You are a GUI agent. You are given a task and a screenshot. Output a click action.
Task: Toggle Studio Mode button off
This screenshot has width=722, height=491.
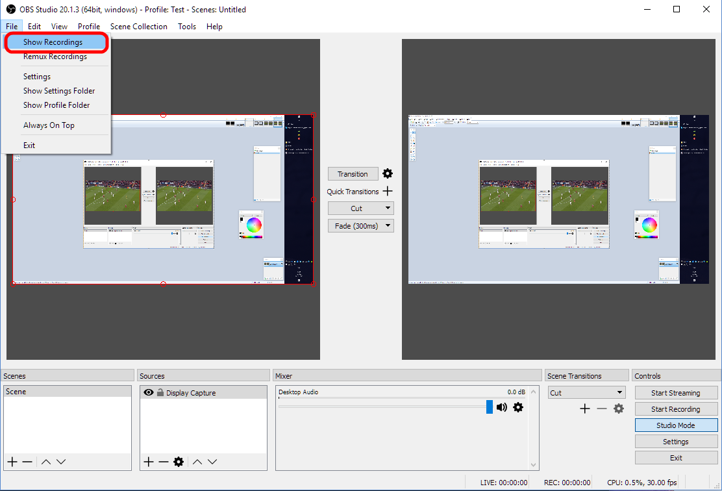click(676, 425)
